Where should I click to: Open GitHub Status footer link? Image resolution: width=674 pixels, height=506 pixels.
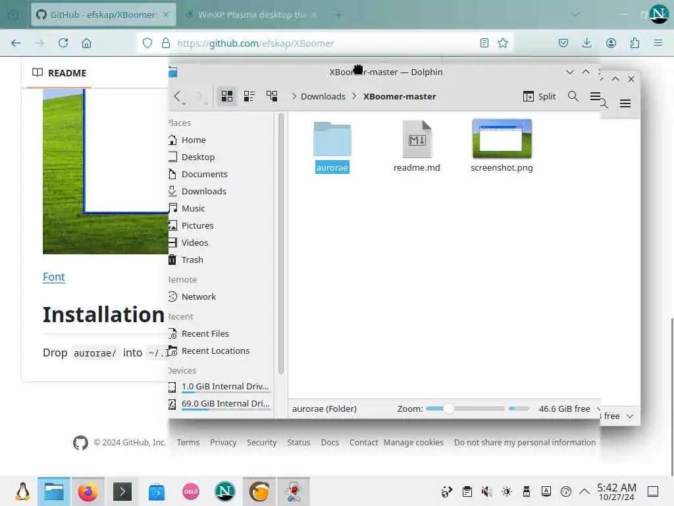[299, 442]
